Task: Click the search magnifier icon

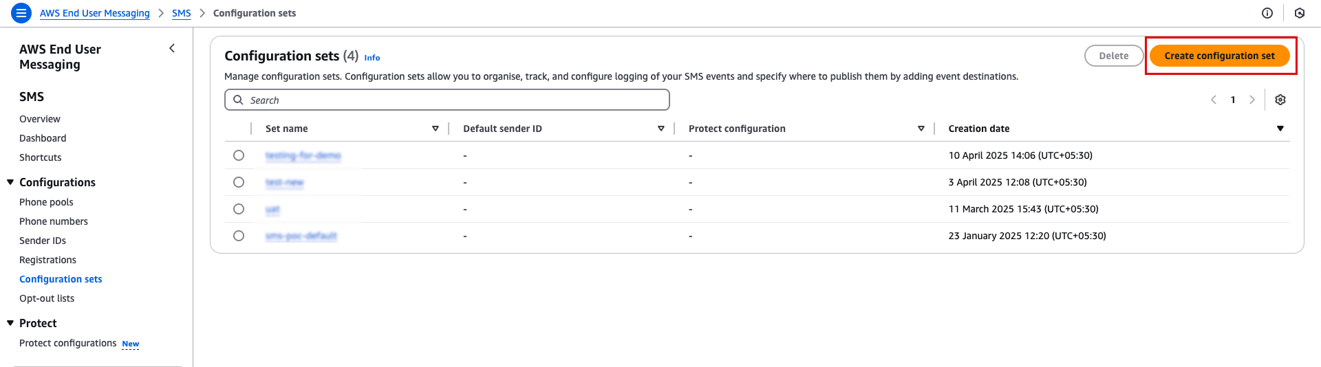Action: pyautogui.click(x=238, y=100)
